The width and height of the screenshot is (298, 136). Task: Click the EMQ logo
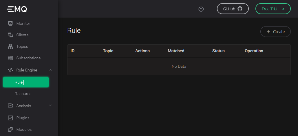click(17, 9)
